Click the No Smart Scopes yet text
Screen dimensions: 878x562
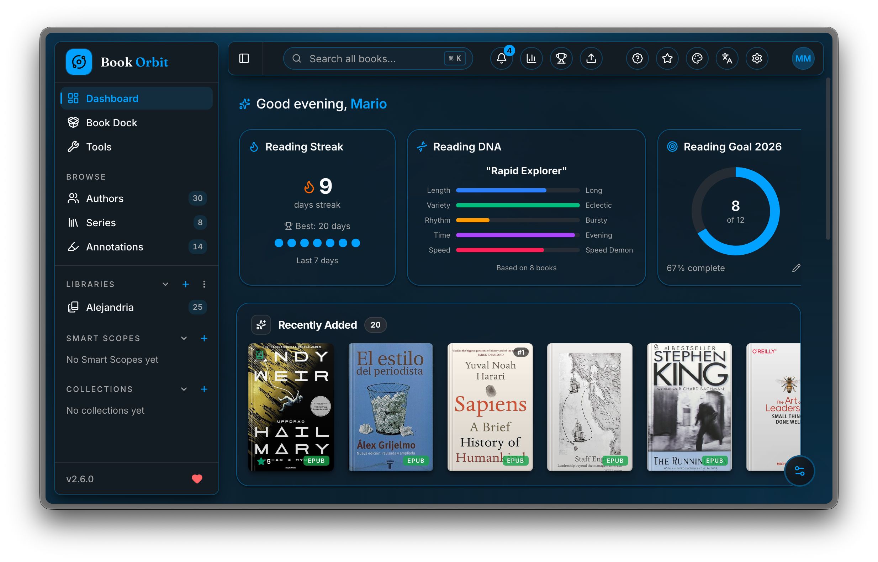(112, 360)
